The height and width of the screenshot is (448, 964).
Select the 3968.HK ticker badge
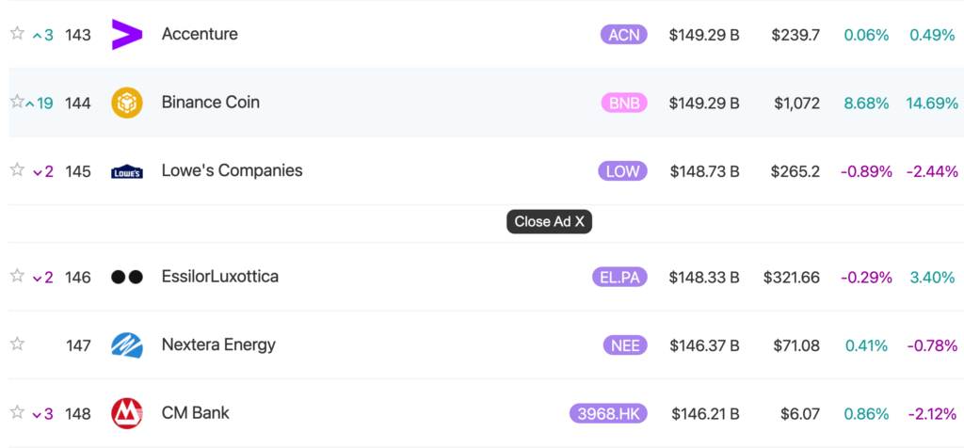click(x=608, y=413)
